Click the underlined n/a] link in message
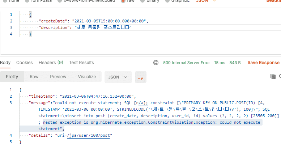 point(142,103)
